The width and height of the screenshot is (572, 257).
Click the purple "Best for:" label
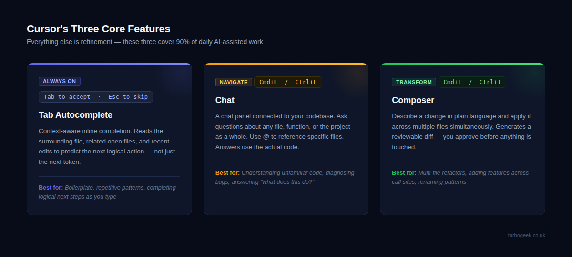click(51, 188)
